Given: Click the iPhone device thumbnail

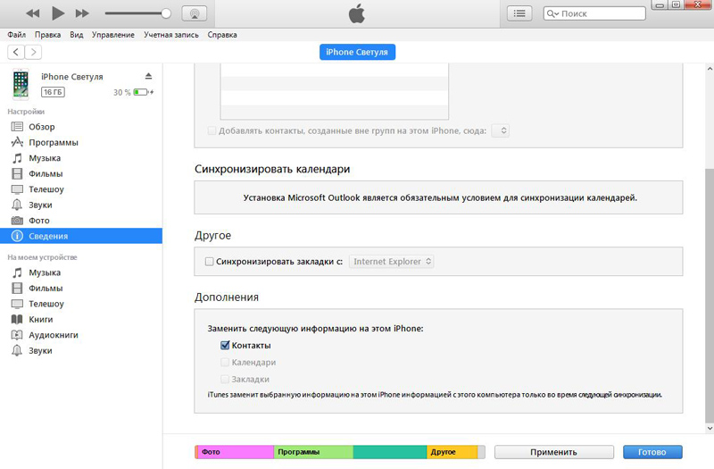Looking at the screenshot, I should coord(21,84).
